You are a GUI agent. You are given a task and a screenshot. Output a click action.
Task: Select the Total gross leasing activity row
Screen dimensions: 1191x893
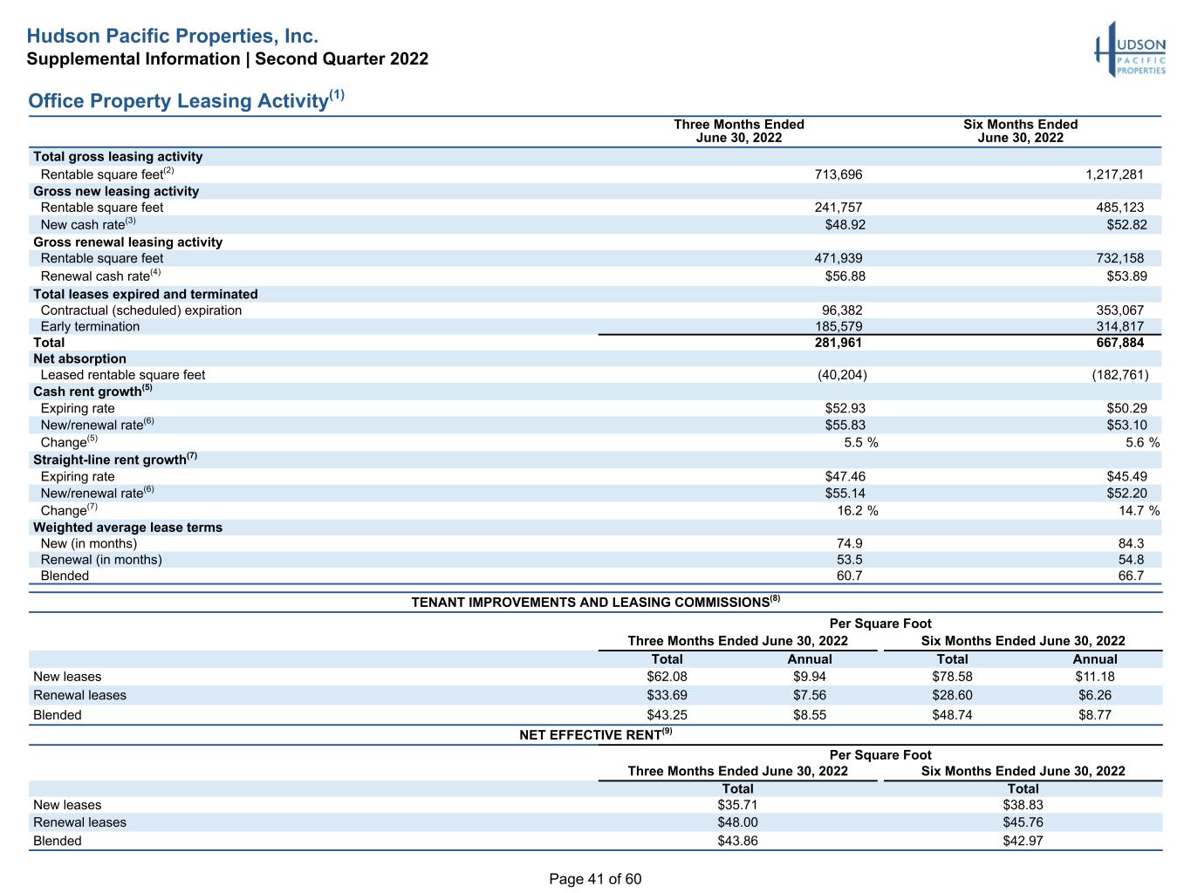point(595,157)
